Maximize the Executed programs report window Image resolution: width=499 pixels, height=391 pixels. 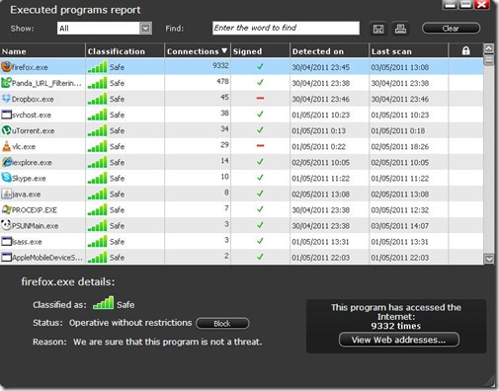pos(465,4)
